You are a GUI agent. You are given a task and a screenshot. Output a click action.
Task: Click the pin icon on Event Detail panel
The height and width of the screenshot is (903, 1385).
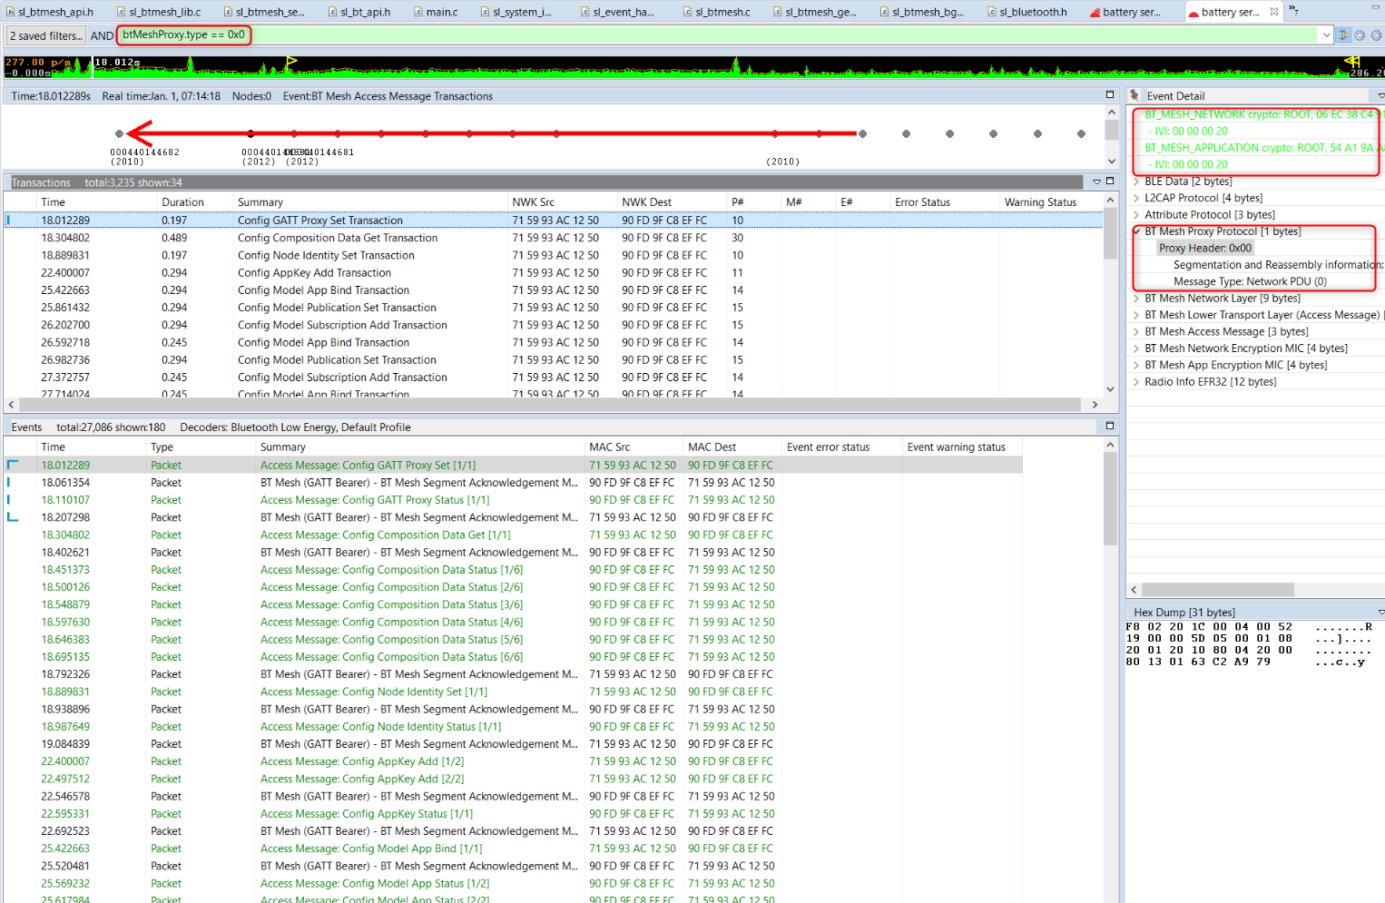1134,94
